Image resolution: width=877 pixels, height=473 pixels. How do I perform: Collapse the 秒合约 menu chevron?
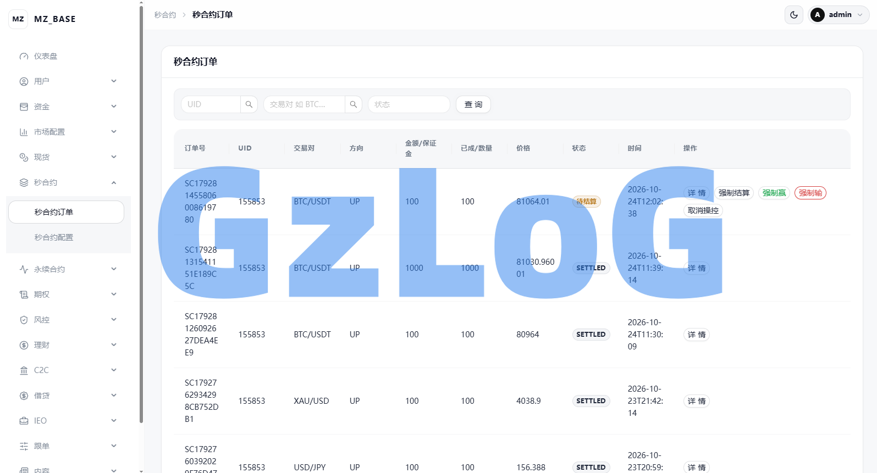point(114,182)
